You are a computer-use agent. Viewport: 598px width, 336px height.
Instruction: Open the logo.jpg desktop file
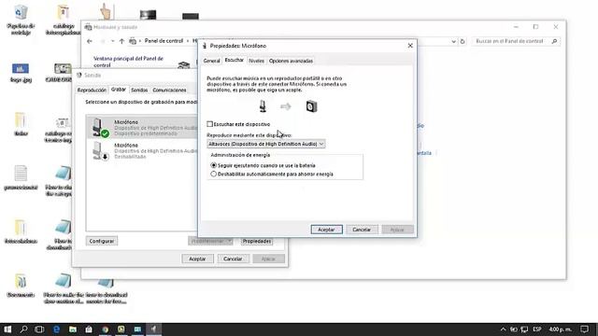pyautogui.click(x=21, y=73)
